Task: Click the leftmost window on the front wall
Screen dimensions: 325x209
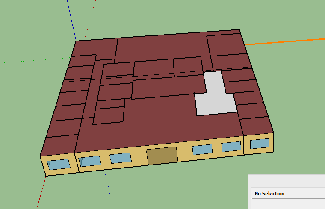Action: (x=59, y=165)
